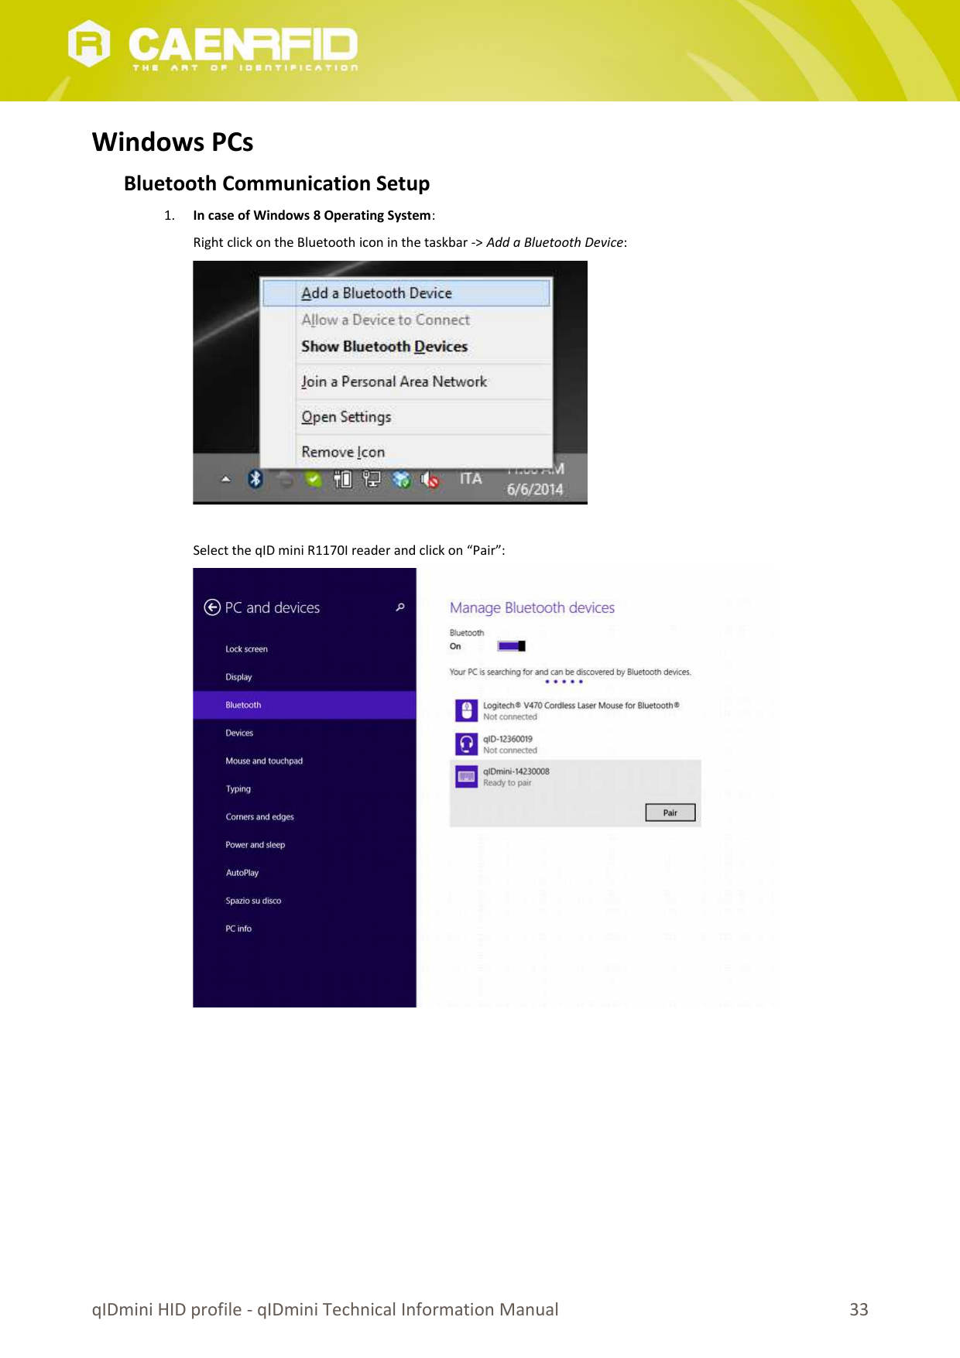This screenshot has height=1358, width=960.
Task: Choose Add a Bluetooth Device menu entry
Action: [x=406, y=293]
